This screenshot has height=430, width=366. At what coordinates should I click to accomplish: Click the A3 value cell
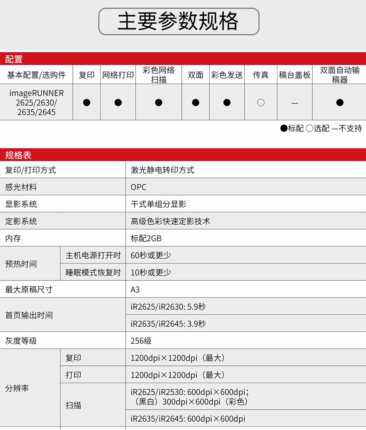click(x=246, y=290)
